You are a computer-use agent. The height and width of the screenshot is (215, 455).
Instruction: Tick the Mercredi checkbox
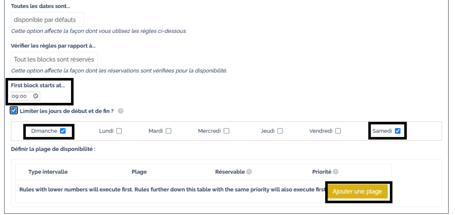tap(227, 131)
